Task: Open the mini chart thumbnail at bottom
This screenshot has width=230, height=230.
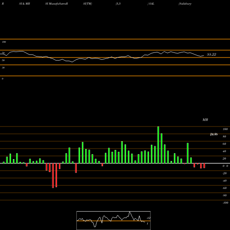Action: click(114, 220)
